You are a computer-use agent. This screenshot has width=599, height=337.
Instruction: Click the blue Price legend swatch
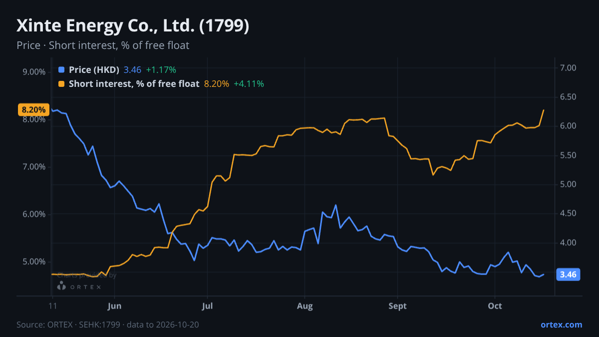(x=61, y=70)
